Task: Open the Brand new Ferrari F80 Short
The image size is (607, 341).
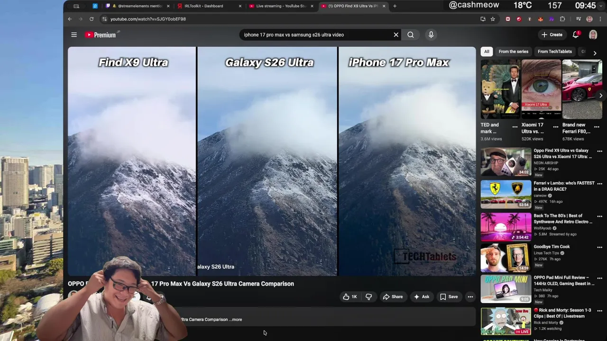Action: coord(582,89)
